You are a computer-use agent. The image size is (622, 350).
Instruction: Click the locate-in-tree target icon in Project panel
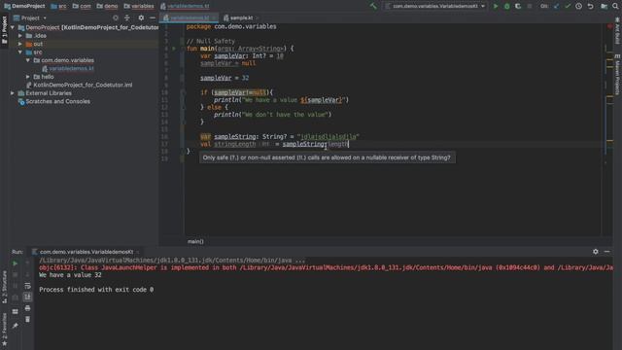[x=116, y=17]
